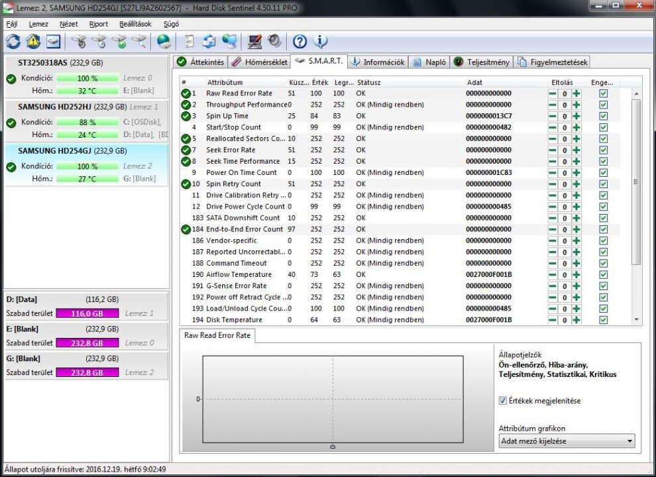
Task: Click the disk with magnifier icon
Action: coord(139,42)
